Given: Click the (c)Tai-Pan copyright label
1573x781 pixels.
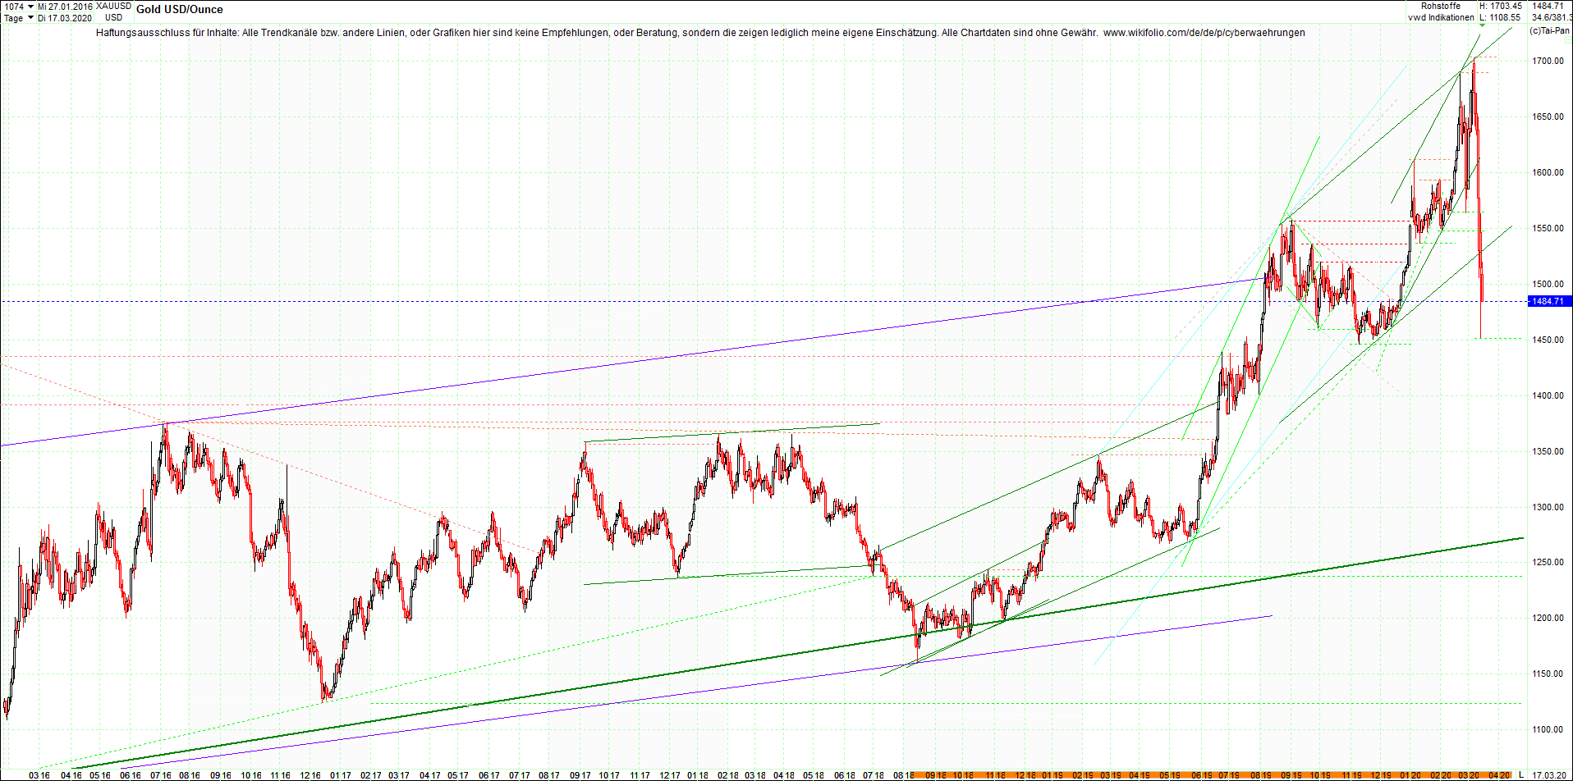Looking at the screenshot, I should click(x=1550, y=30).
